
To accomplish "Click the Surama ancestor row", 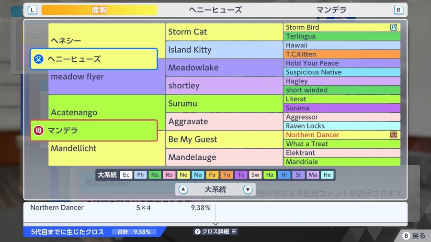I will 342,108.
